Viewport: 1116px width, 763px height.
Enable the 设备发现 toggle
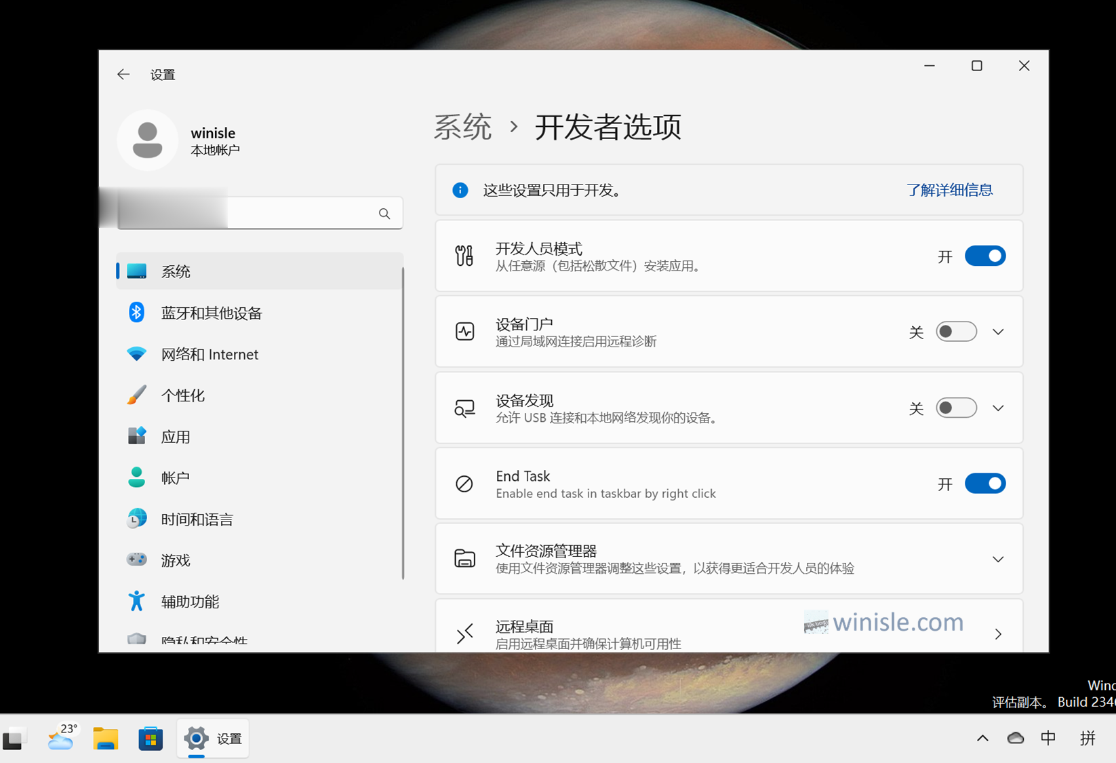click(956, 408)
